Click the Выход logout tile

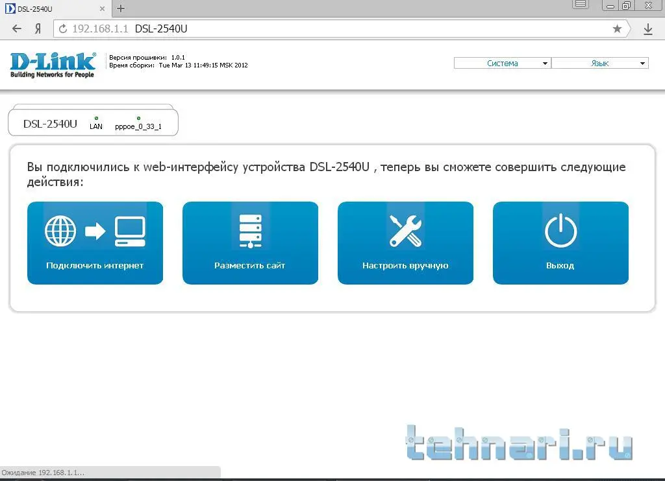click(x=560, y=243)
